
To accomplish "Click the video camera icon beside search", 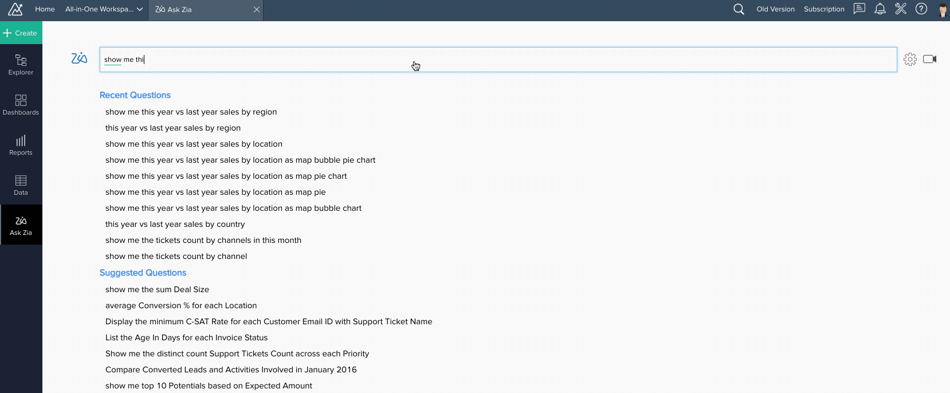I will click(x=929, y=59).
